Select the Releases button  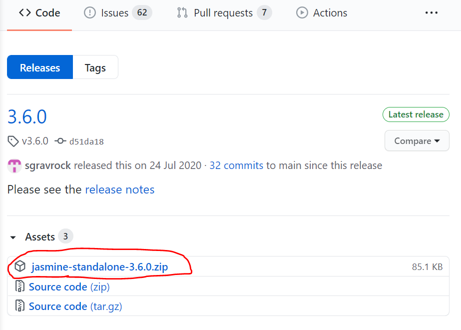pyautogui.click(x=40, y=67)
